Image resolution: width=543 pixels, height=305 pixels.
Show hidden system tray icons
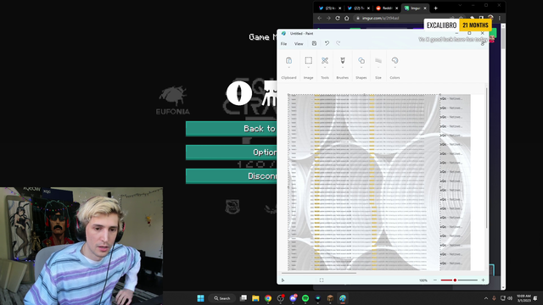point(486,298)
